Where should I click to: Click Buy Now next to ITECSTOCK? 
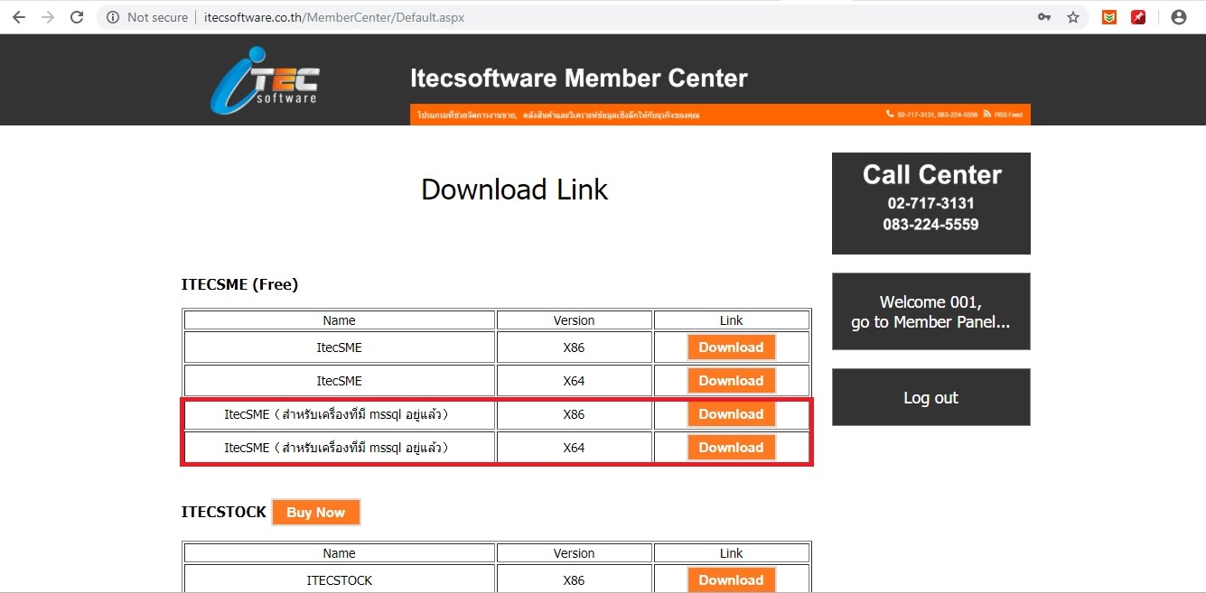pyautogui.click(x=315, y=513)
